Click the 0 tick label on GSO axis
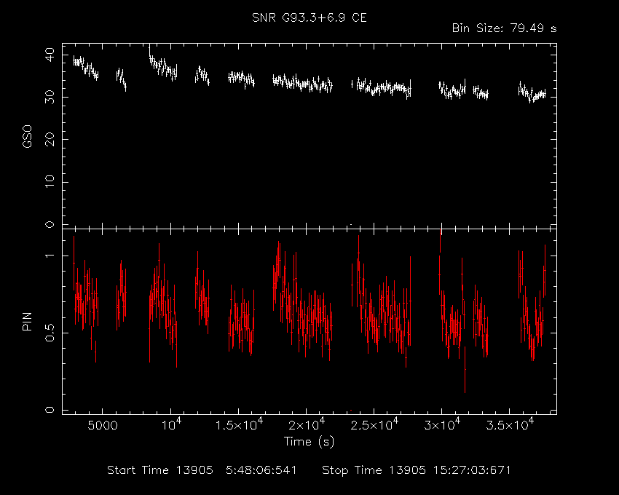 50,224
